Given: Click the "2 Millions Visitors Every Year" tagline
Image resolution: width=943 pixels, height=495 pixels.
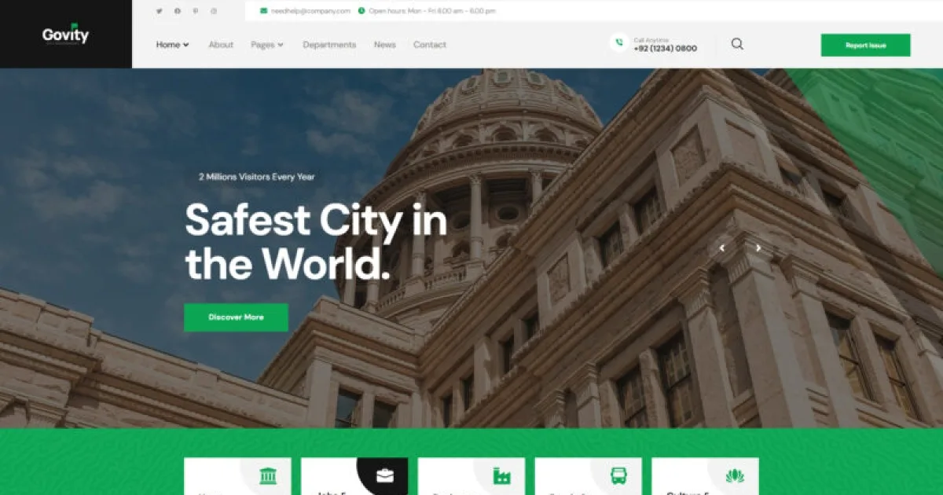Looking at the screenshot, I should [x=257, y=177].
